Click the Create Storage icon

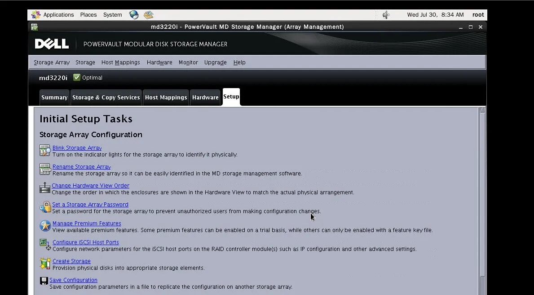click(x=45, y=263)
